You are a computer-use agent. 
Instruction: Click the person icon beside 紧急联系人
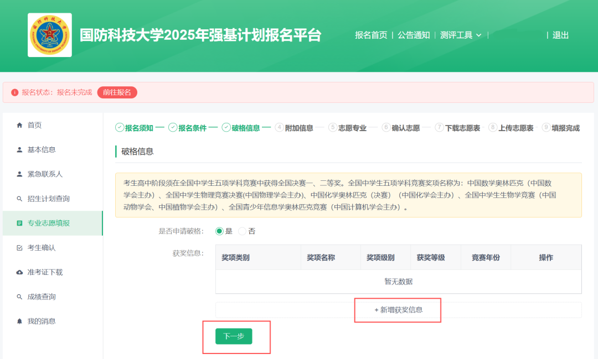(x=19, y=174)
